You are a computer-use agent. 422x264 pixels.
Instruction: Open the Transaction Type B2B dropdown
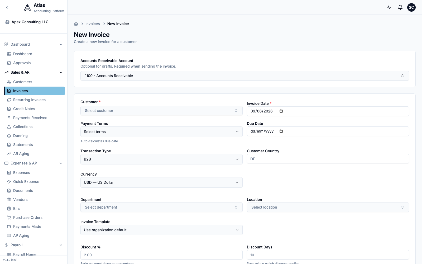(x=161, y=159)
